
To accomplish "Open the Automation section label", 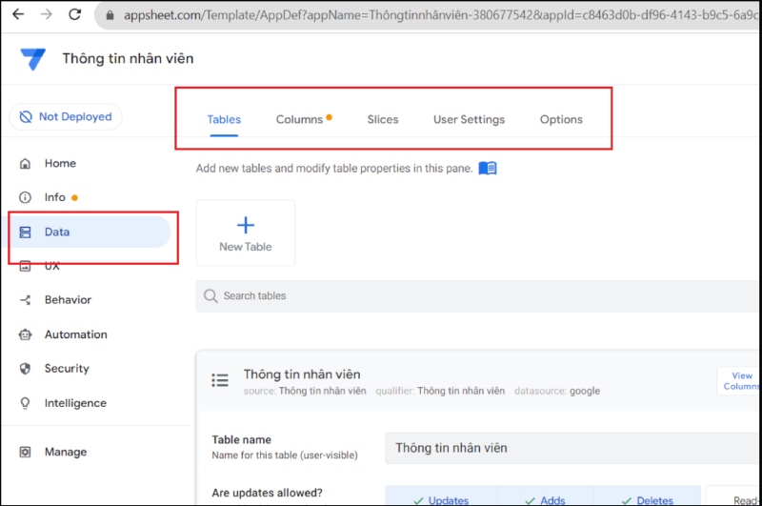I will tap(76, 334).
